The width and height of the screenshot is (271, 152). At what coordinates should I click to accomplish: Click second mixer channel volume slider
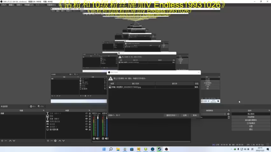[107, 126]
